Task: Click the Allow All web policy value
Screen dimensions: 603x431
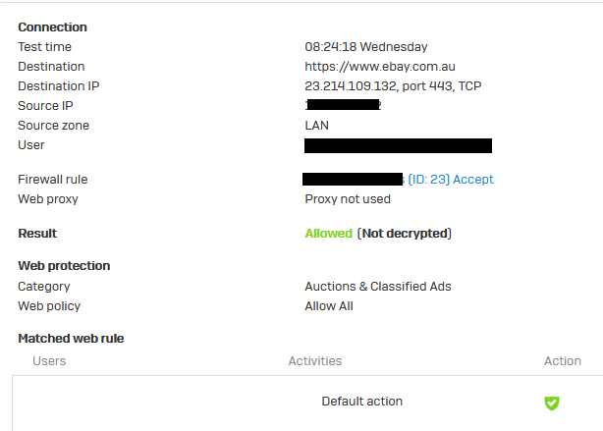Action: (x=329, y=305)
